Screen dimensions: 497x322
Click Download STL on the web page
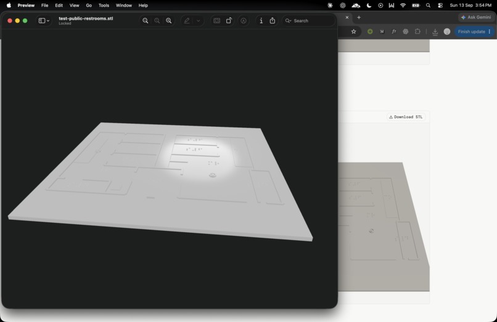pos(406,117)
